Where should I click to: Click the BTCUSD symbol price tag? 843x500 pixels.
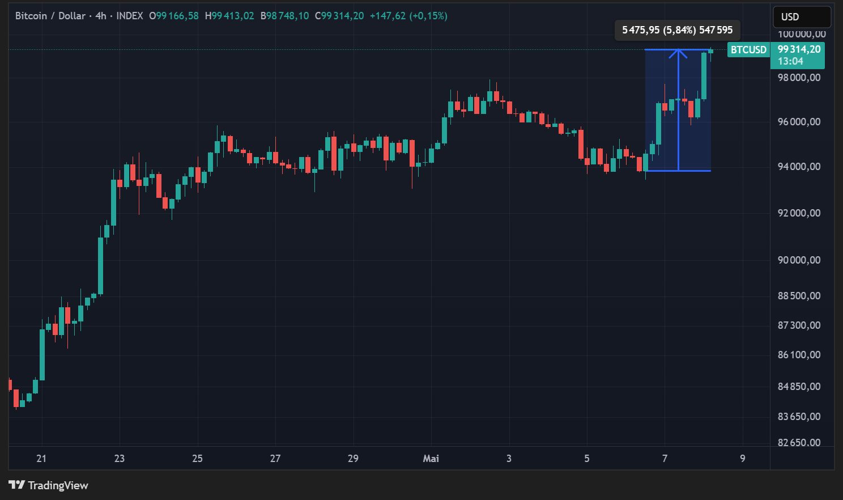tap(748, 50)
